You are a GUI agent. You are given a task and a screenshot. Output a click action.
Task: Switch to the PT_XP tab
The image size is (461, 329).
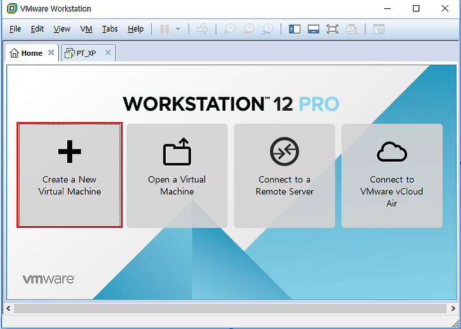click(x=85, y=53)
